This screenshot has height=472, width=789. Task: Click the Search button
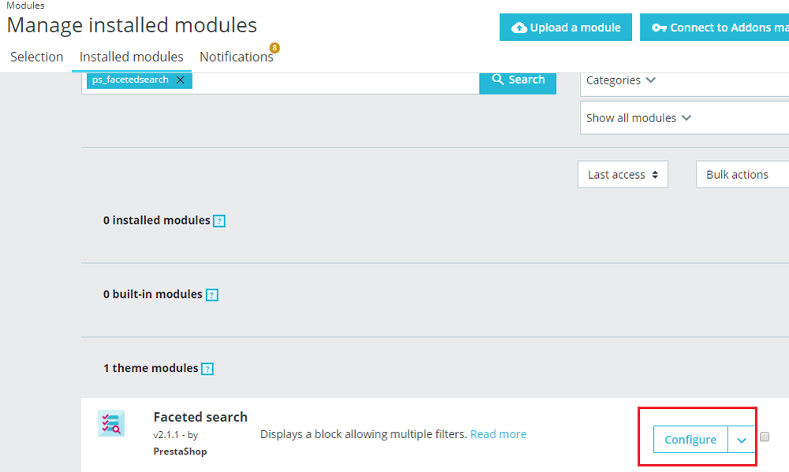pyautogui.click(x=518, y=80)
